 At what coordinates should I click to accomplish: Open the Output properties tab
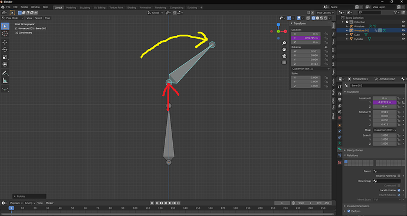[340, 99]
